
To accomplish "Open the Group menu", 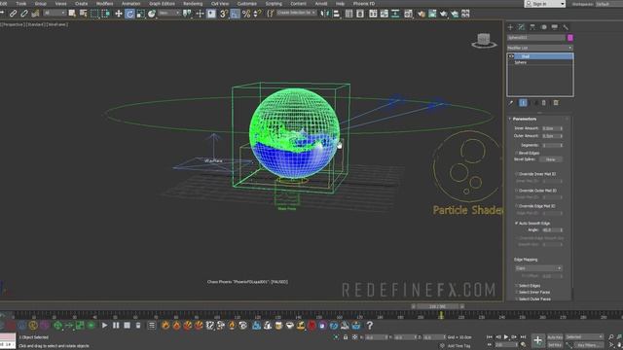I will pyautogui.click(x=41, y=4).
